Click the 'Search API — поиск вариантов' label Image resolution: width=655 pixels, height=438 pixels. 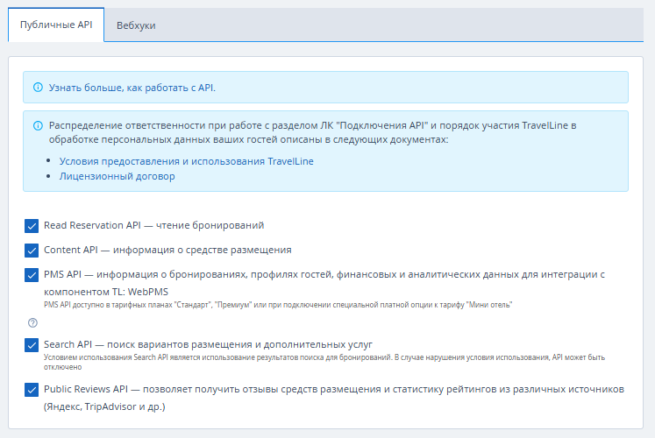pos(209,344)
